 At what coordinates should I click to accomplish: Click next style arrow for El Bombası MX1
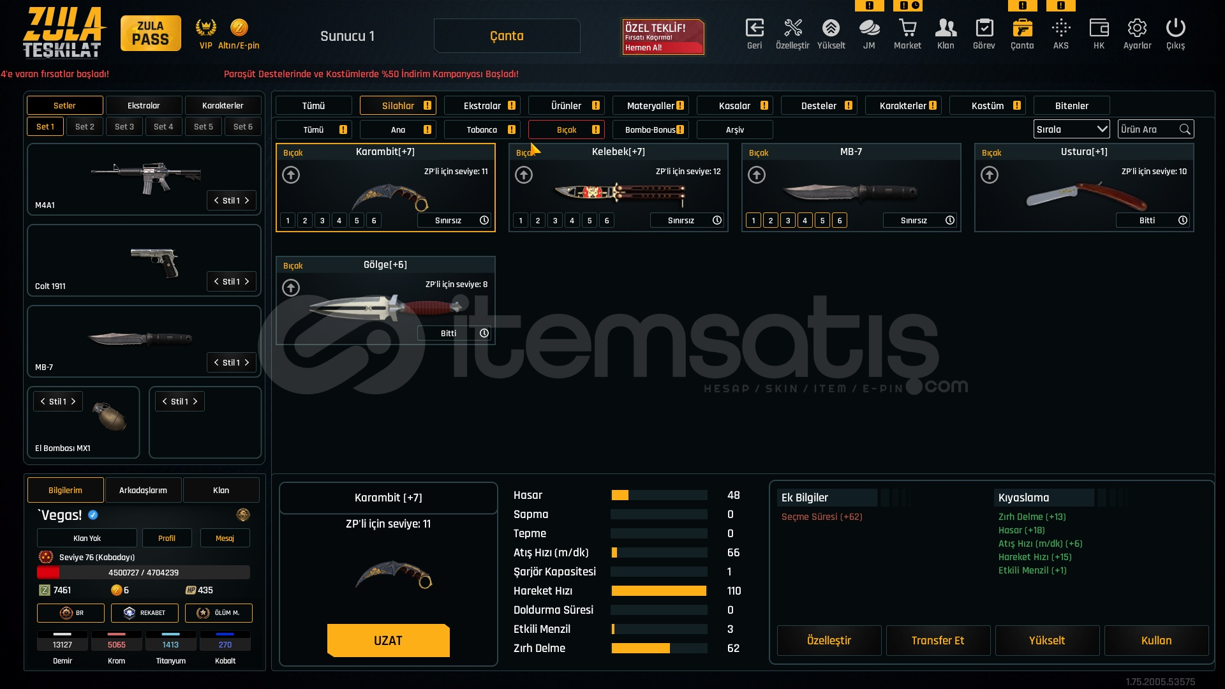click(x=73, y=401)
